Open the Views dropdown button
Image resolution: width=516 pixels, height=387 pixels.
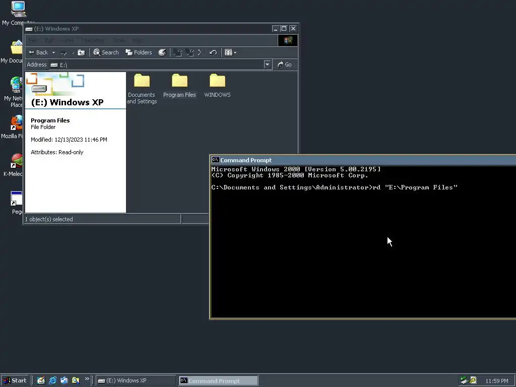[x=230, y=52]
